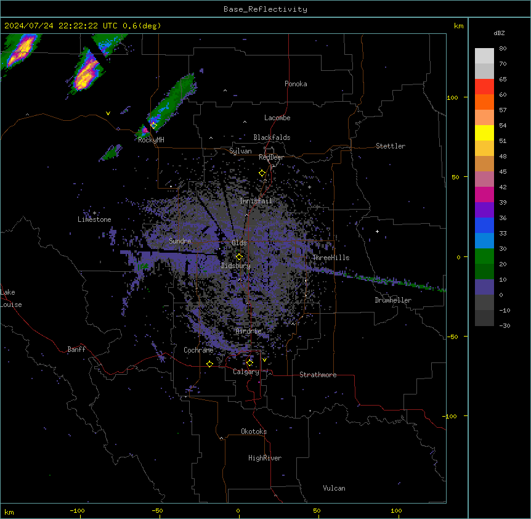Viewport: 531px width, 519px height.
Task: Click the asterisk marker east of Innisfail
Action: pyautogui.click(x=309, y=187)
